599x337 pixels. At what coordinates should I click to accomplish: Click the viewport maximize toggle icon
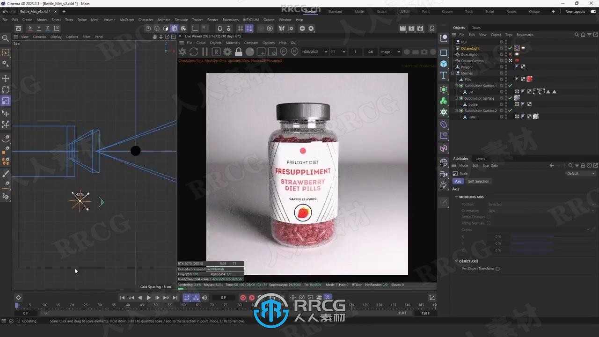(x=174, y=37)
